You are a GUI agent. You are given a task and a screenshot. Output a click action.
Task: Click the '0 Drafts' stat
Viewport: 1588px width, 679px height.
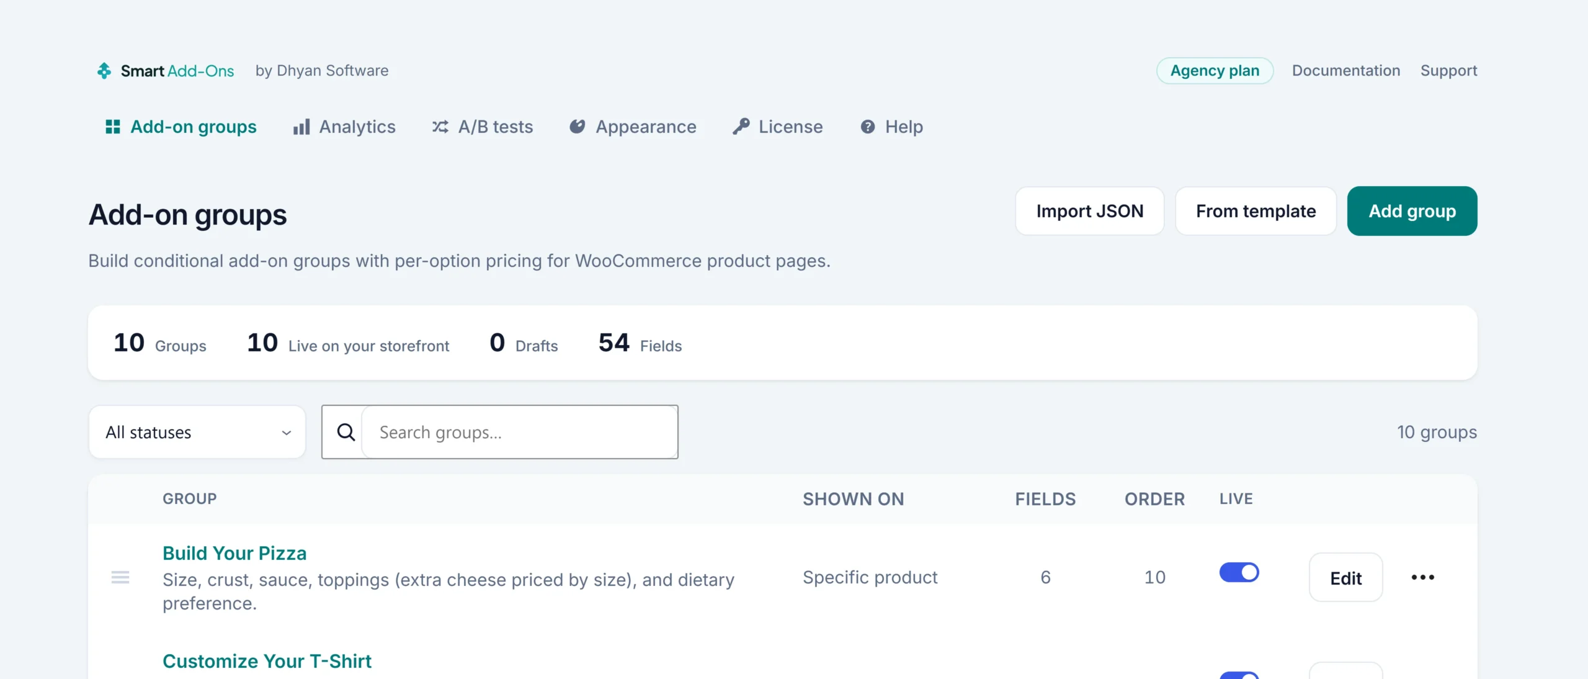click(524, 343)
